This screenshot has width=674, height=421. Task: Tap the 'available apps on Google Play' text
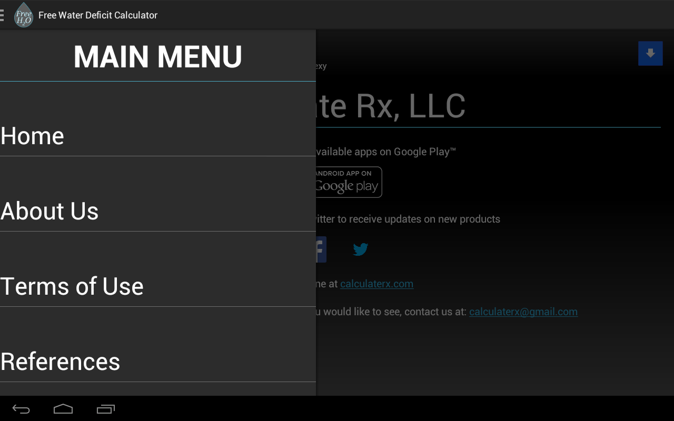point(386,152)
